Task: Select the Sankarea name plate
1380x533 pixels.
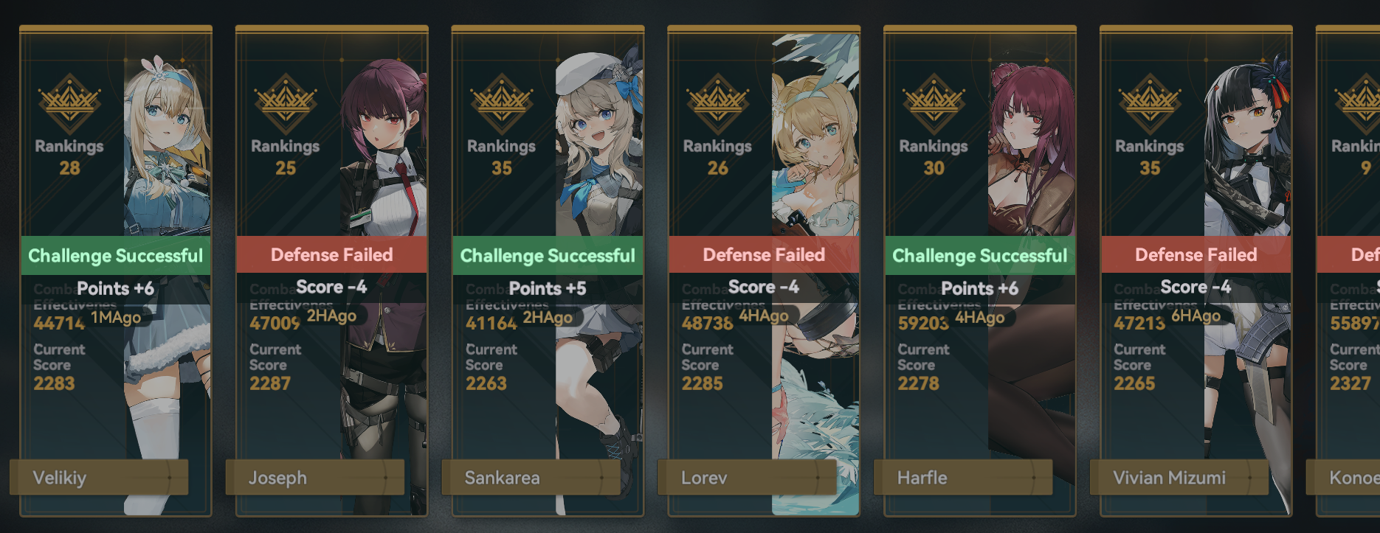Action: [531, 478]
